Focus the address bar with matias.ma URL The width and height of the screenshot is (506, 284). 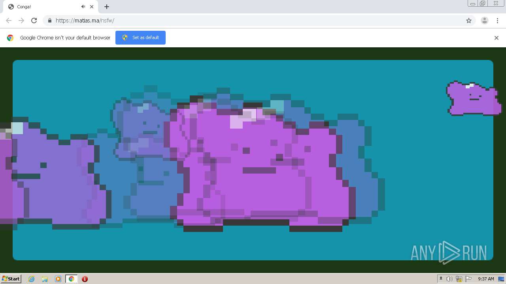pos(259,21)
